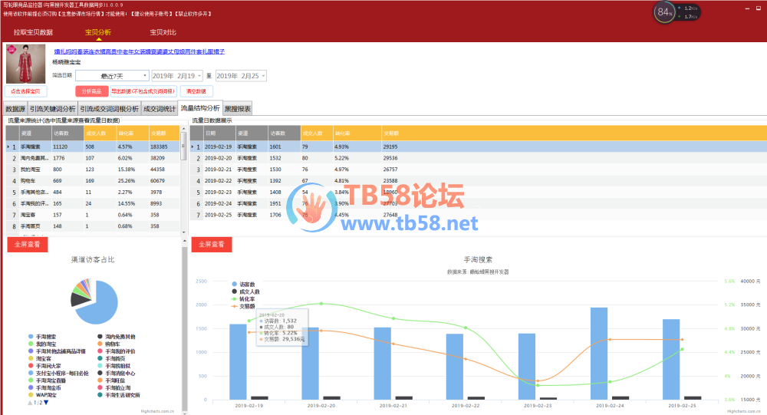Toggle the 购物车 pie legend item

pos(109,344)
